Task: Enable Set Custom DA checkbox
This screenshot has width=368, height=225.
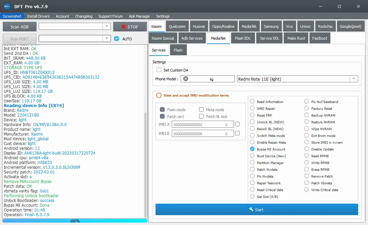Action: coord(159,70)
